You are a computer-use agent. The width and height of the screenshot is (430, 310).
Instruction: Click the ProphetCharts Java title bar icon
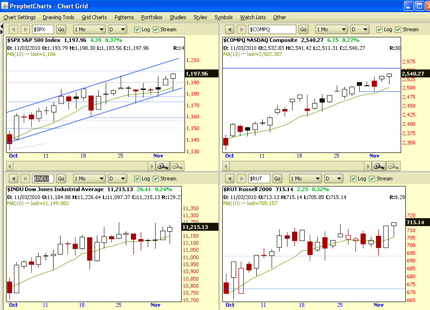point(5,6)
